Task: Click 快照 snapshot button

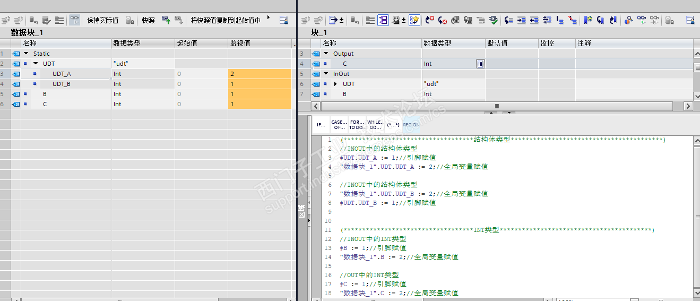Action: pyautogui.click(x=148, y=20)
